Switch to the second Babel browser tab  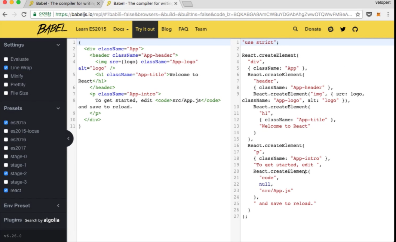142,3
